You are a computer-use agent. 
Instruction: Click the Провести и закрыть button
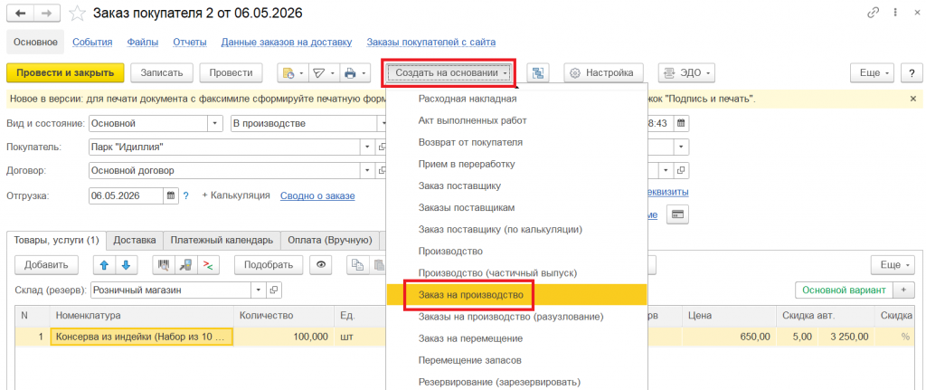[x=65, y=73]
